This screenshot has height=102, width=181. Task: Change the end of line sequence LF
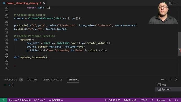pos(152,100)
